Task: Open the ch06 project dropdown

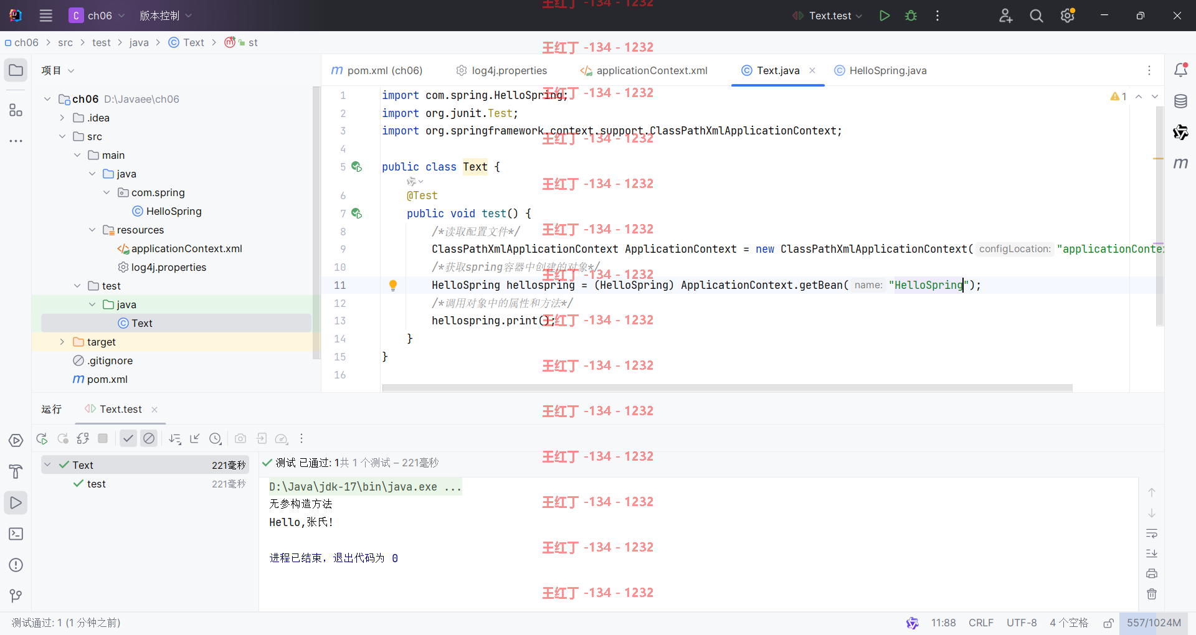Action: [x=97, y=16]
